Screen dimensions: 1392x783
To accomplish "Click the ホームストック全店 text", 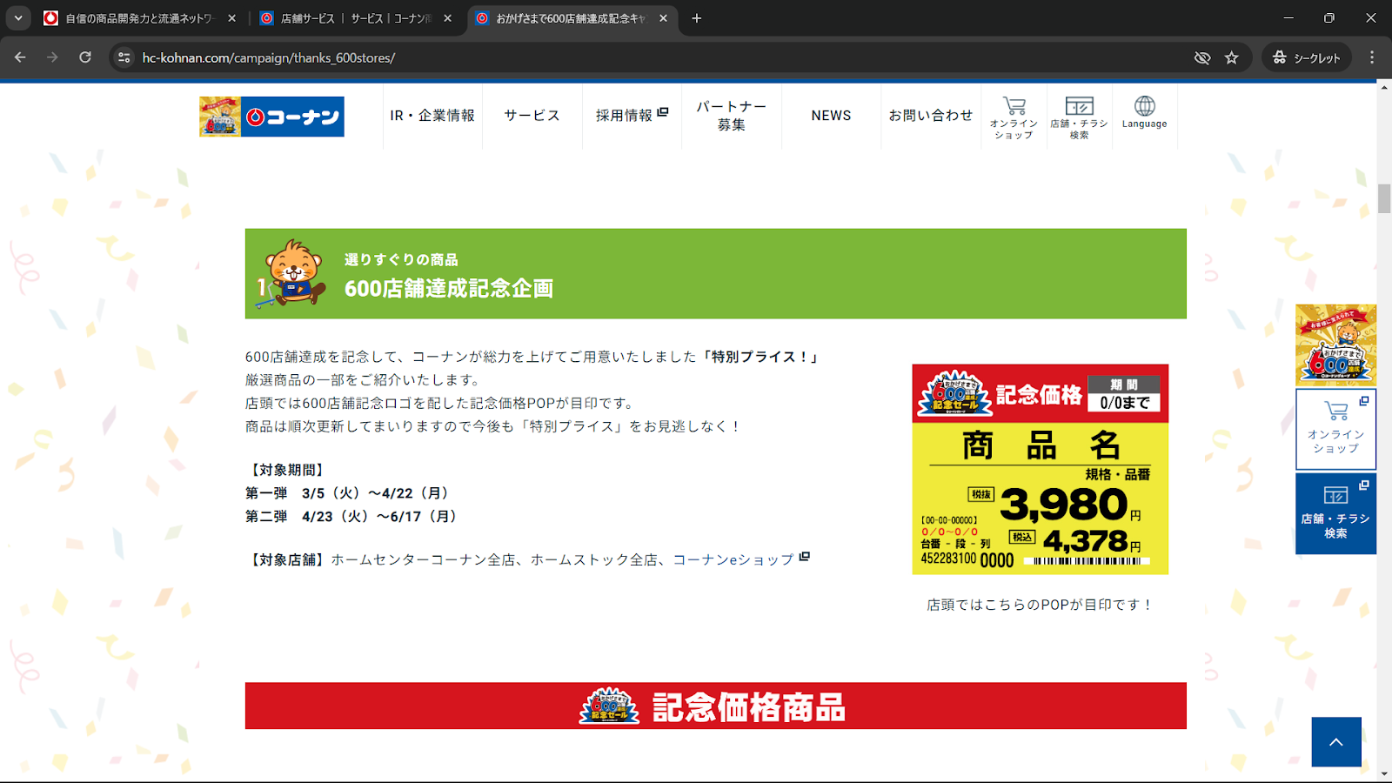I will tap(594, 560).
